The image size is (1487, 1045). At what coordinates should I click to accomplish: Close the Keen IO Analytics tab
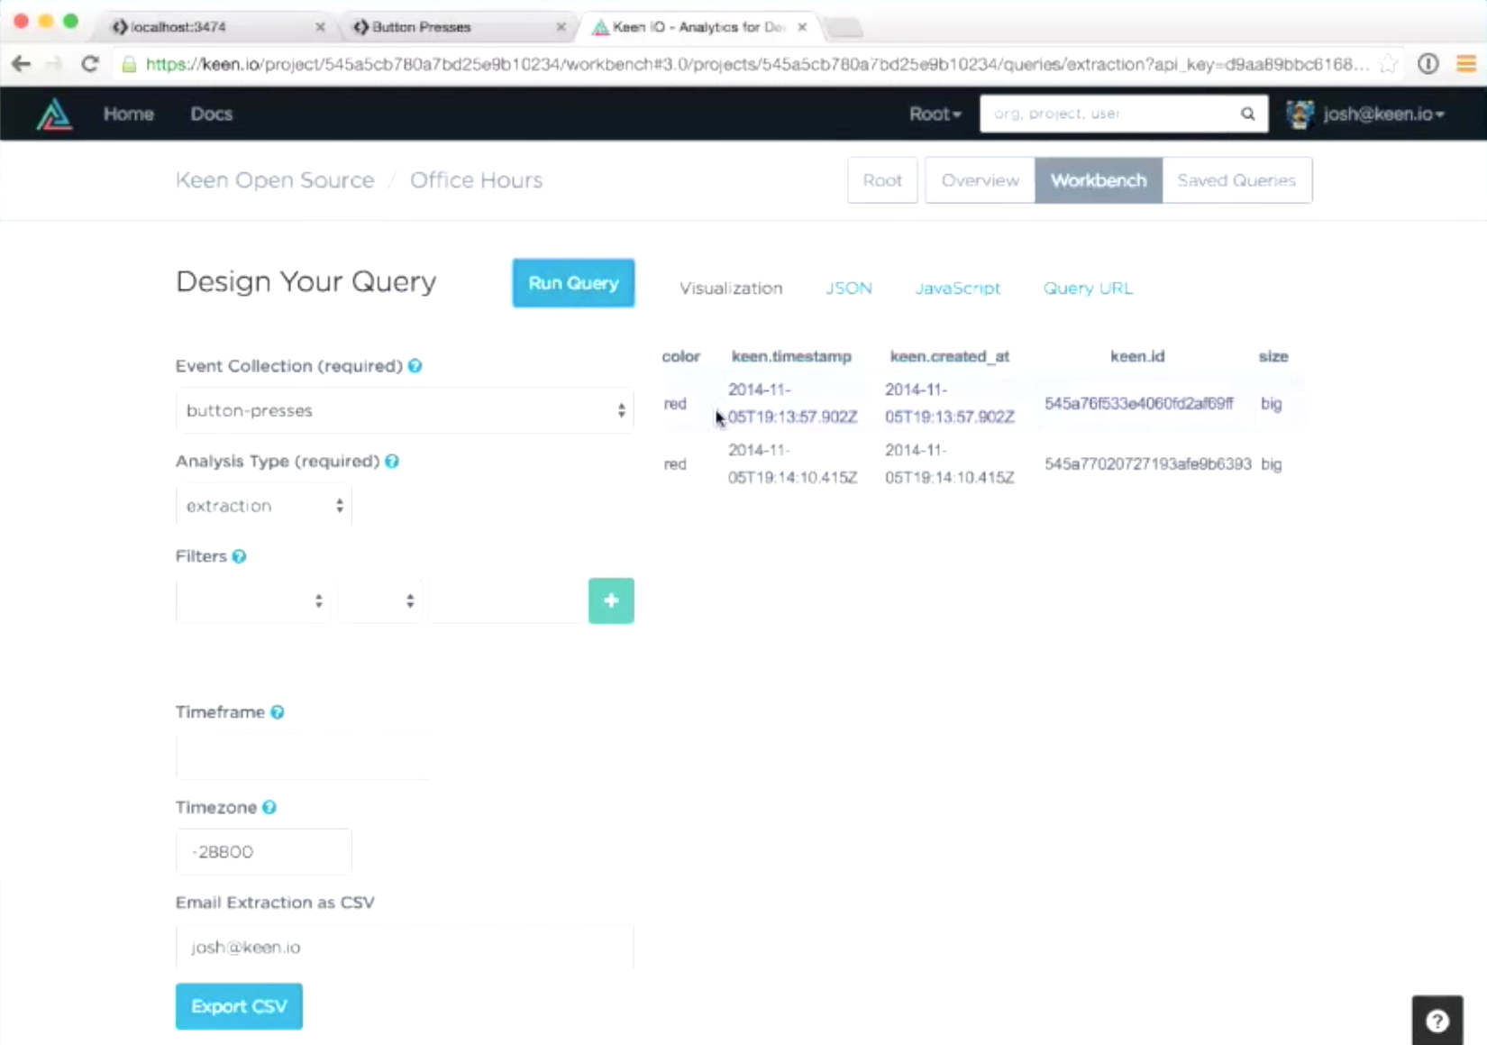[x=802, y=27]
